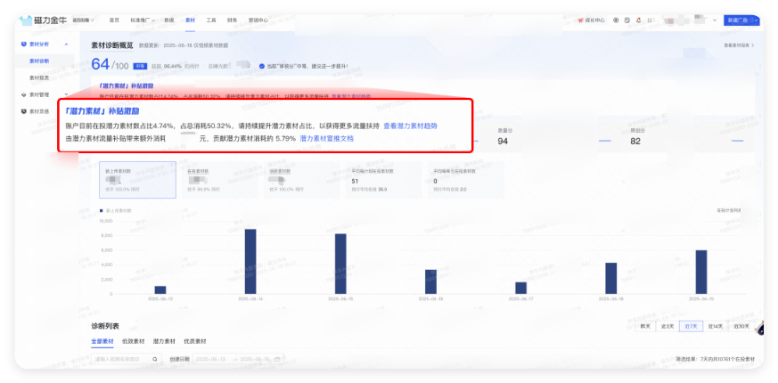Open 成长中心 in the top bar
The width and height of the screenshot is (778, 383).
click(x=592, y=20)
